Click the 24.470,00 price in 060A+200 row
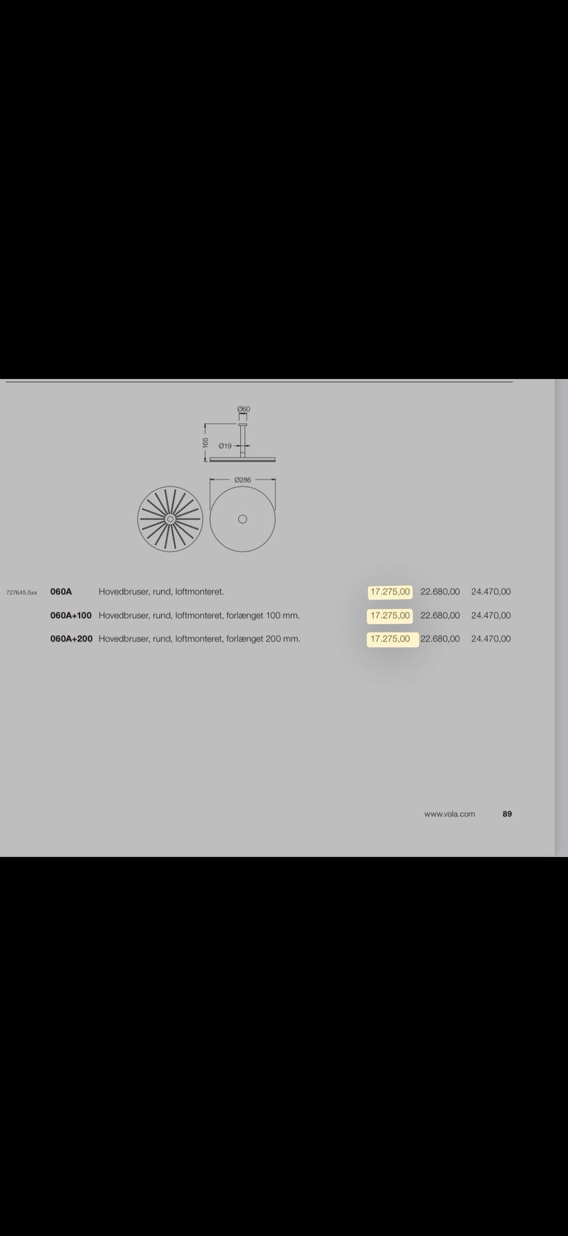 (490, 639)
